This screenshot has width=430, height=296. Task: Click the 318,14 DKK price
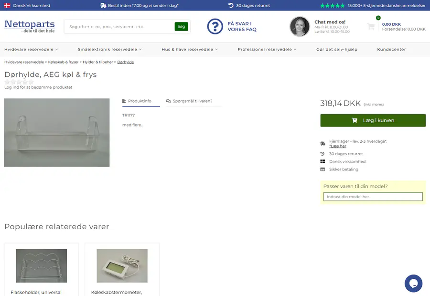coord(340,103)
